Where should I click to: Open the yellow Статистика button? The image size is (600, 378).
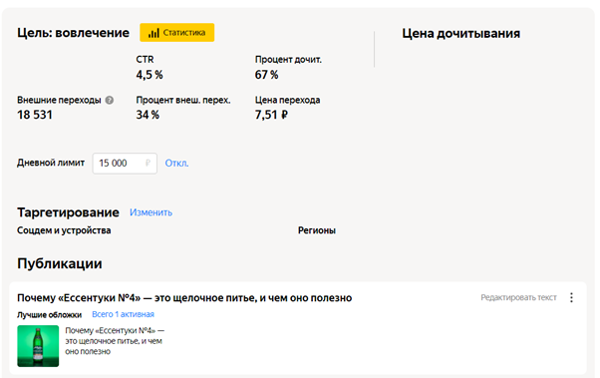pos(176,33)
